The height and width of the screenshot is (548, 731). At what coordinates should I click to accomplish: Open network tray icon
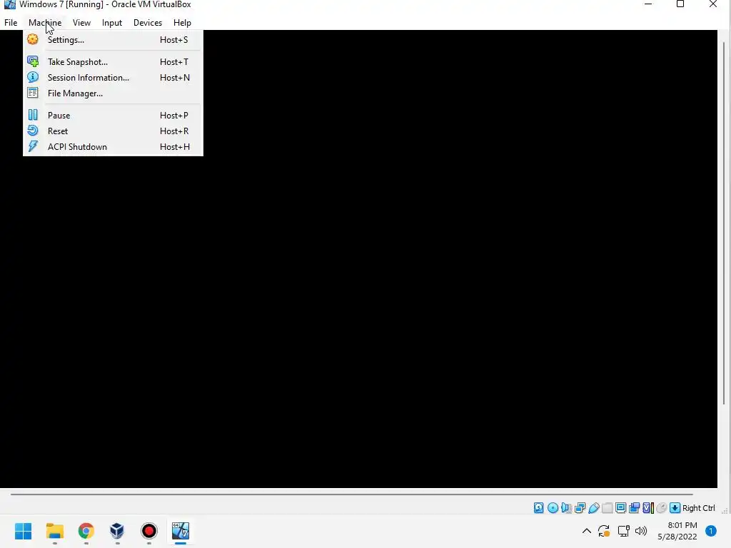623,531
